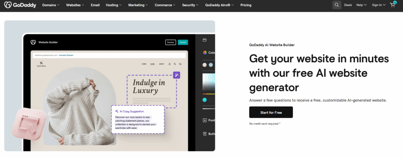The width and height of the screenshot is (403, 157).
Task: Select the beige color swatch
Action: [x=205, y=65]
